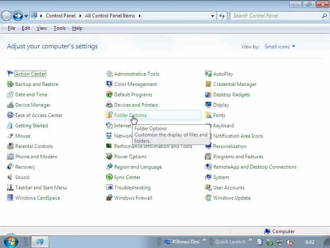
Task: Click the Recovery icon
Action: tap(10, 167)
